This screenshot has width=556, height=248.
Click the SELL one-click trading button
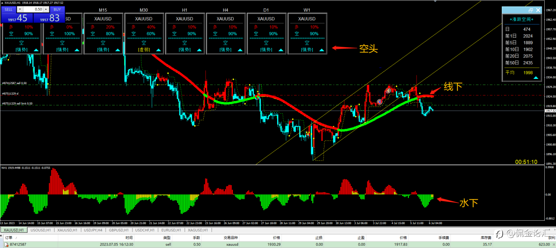9,9
